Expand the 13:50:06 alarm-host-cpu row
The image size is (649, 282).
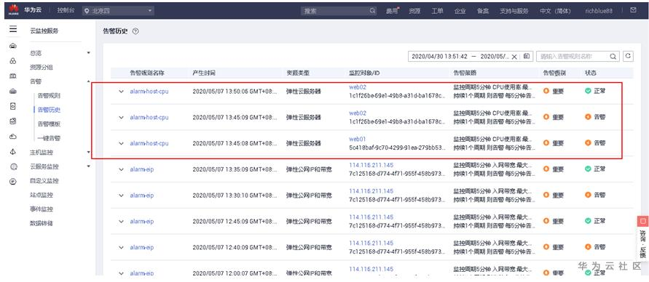coord(121,92)
